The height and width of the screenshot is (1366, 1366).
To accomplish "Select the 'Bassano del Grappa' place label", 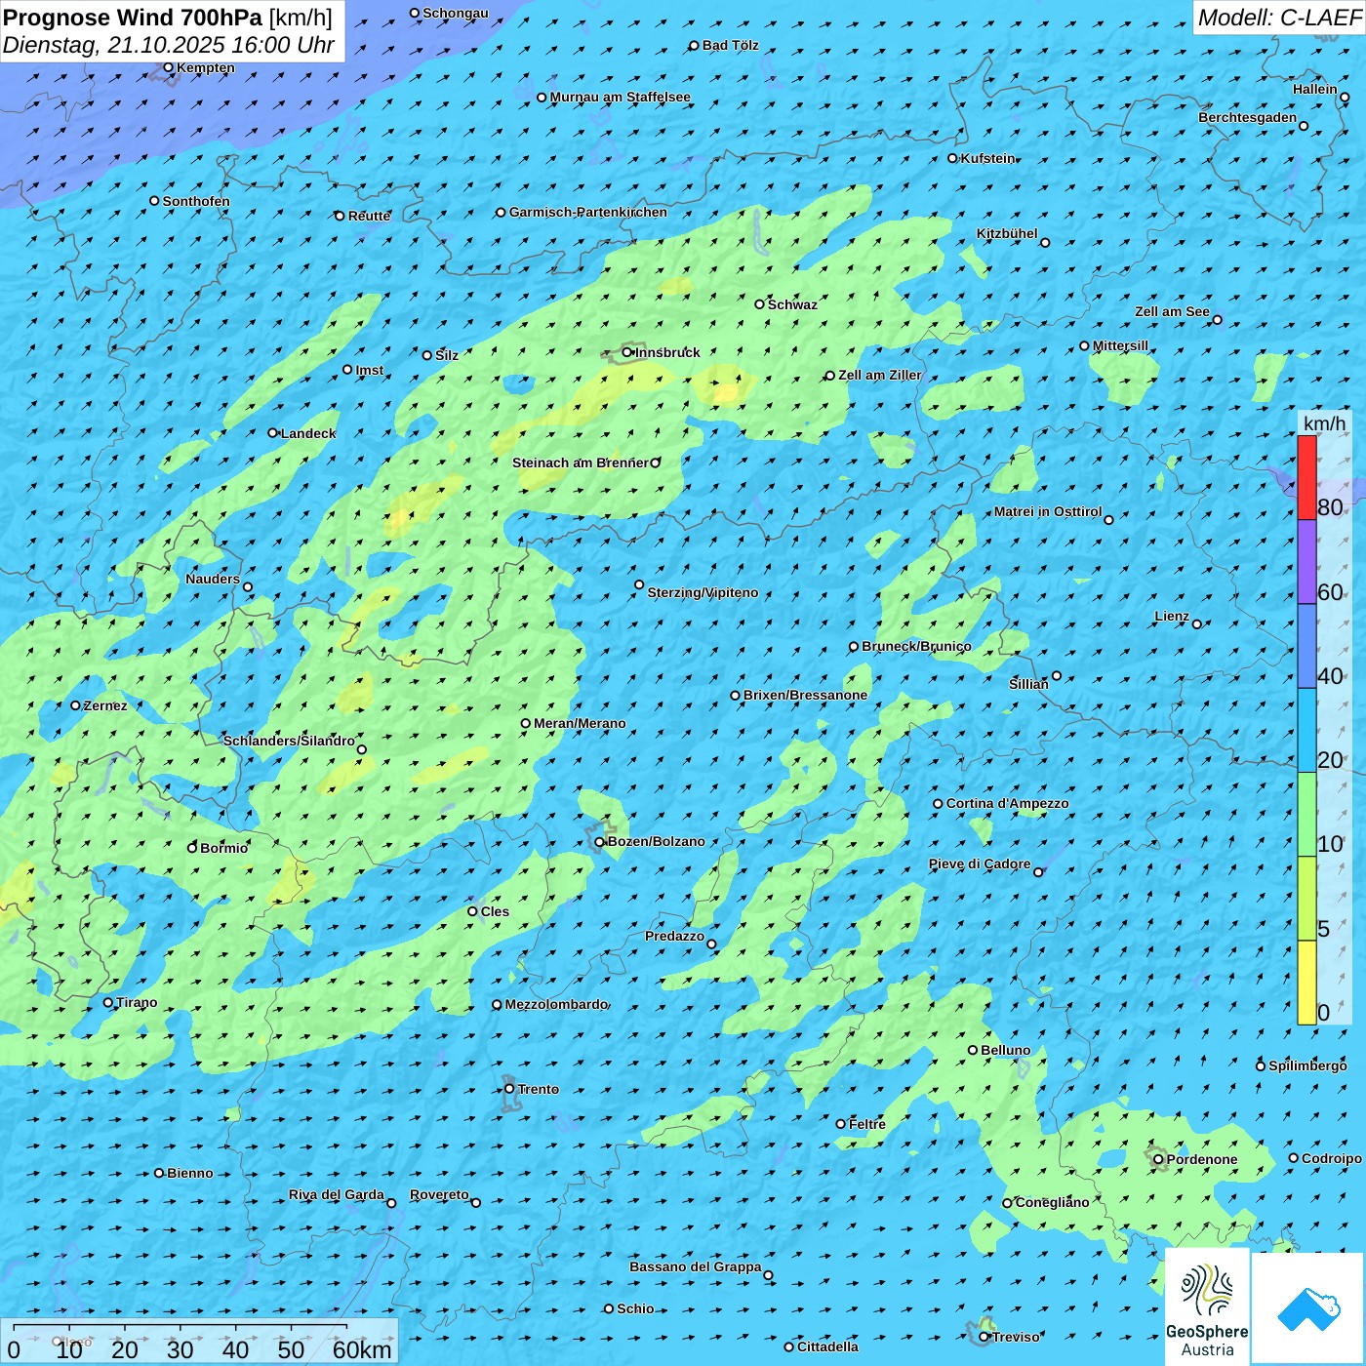I will tap(695, 1267).
